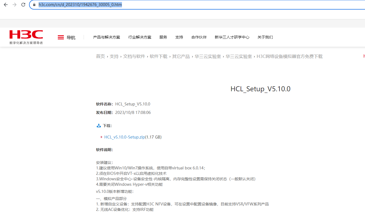
Task: Click the release date 2023/10/8 17:08:06
Action: point(133,113)
